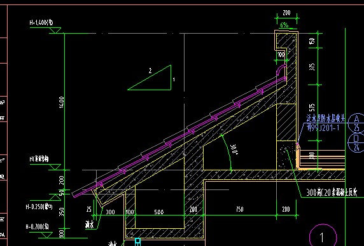Select the green 2:1 slope triangle
The height and width of the screenshot is (246, 364).
tap(150, 78)
